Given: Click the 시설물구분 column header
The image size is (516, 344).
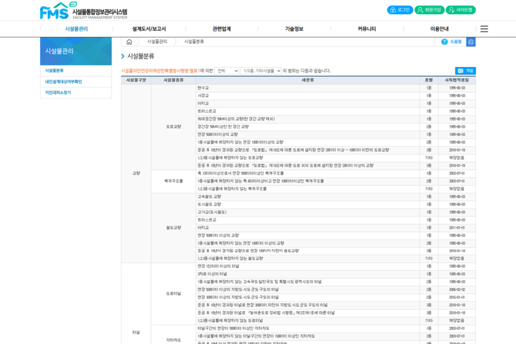Looking at the screenshot, I should 136,80.
